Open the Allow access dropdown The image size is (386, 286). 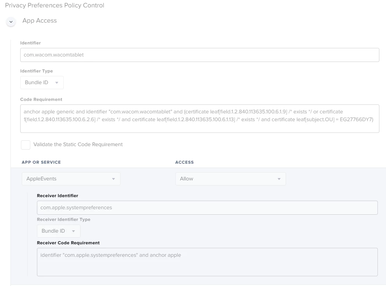point(231,179)
